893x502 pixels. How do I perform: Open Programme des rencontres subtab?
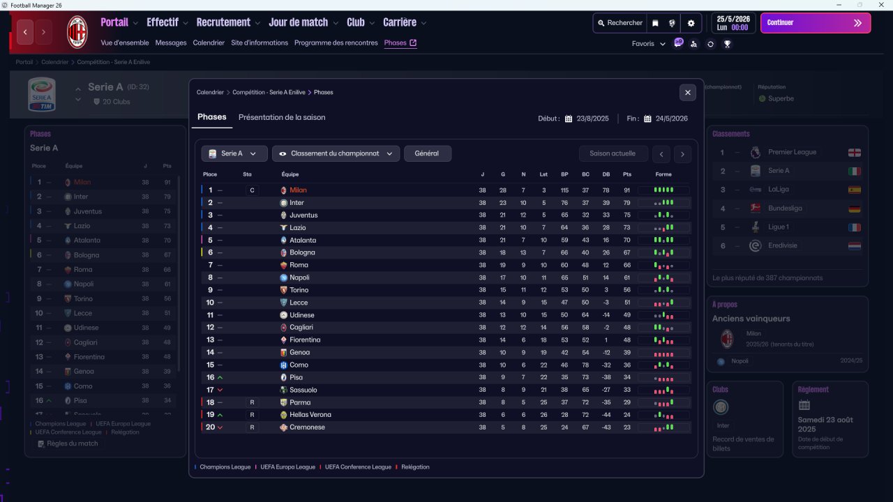[x=336, y=43]
